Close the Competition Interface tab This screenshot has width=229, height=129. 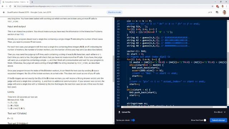[28, 2]
